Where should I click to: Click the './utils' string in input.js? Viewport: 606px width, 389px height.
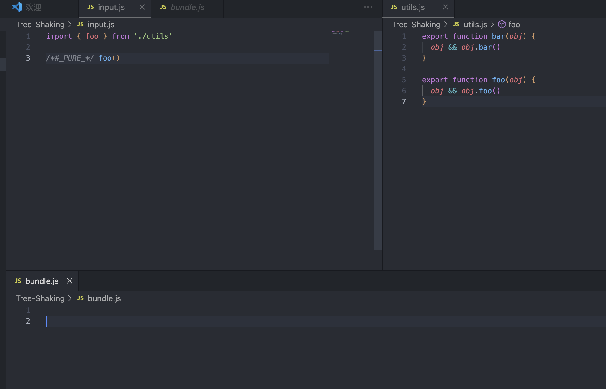point(153,36)
